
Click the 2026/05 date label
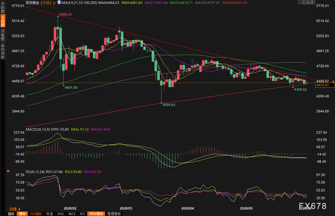coord(246,208)
